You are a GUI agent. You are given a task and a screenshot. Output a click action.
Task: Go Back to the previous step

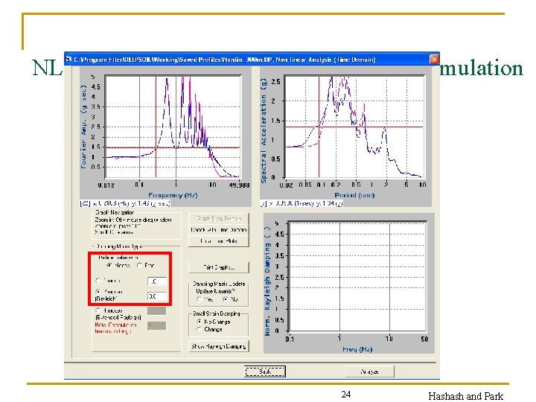[x=265, y=371]
